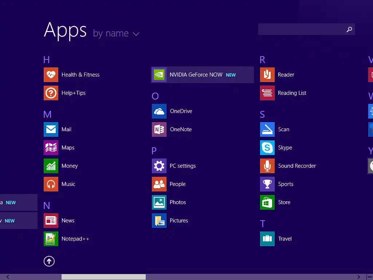Click the 'Skype' label
This screenshot has width=373, height=280.
(x=285, y=148)
